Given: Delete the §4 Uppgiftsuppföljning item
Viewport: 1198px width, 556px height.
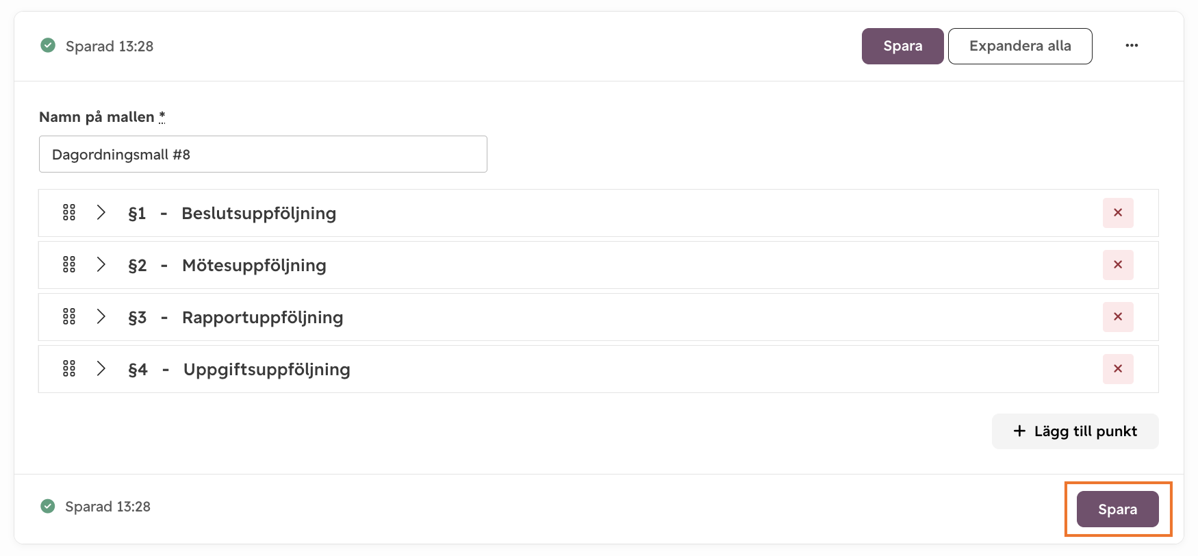Looking at the screenshot, I should pos(1118,369).
